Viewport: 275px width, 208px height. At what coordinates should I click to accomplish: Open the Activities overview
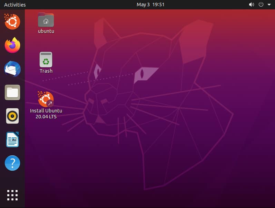click(x=15, y=5)
